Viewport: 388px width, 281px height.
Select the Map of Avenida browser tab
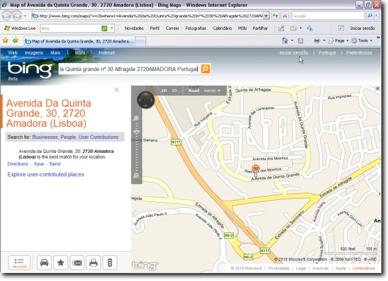(x=80, y=41)
